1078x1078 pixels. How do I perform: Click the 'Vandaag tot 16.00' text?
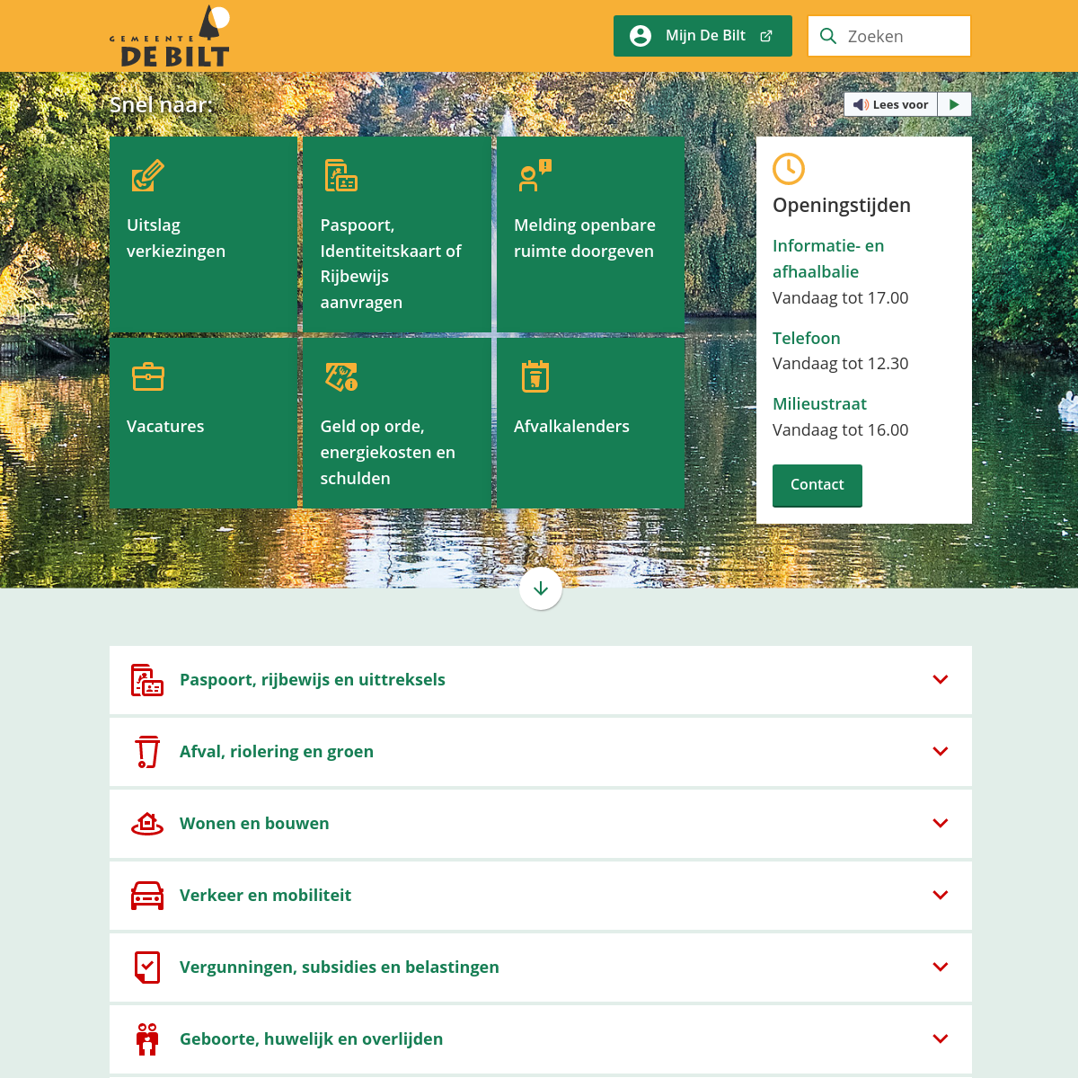(x=841, y=430)
